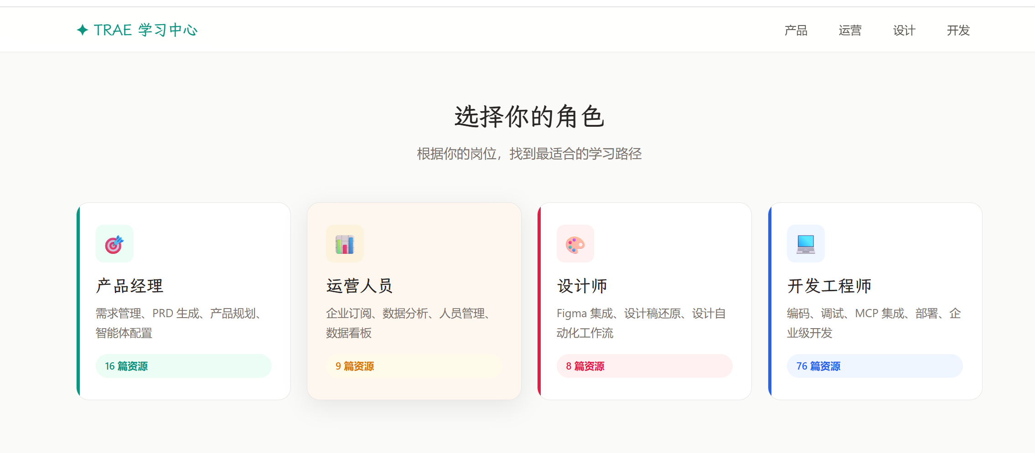Viewport: 1035px width, 453px height.
Task: Click the 76 篇资源 blue badge
Action: click(875, 366)
